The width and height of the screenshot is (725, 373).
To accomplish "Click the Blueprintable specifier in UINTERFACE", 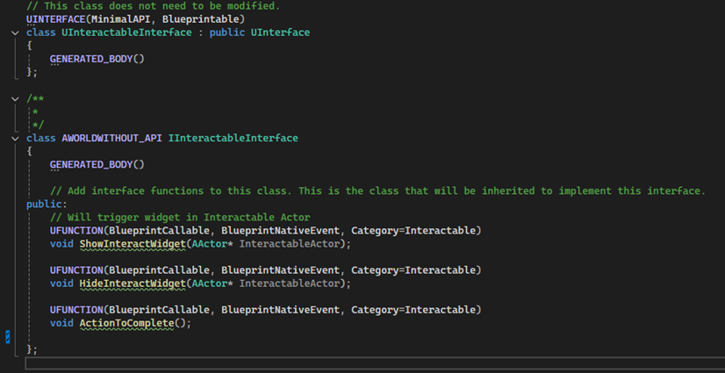I will coord(201,19).
